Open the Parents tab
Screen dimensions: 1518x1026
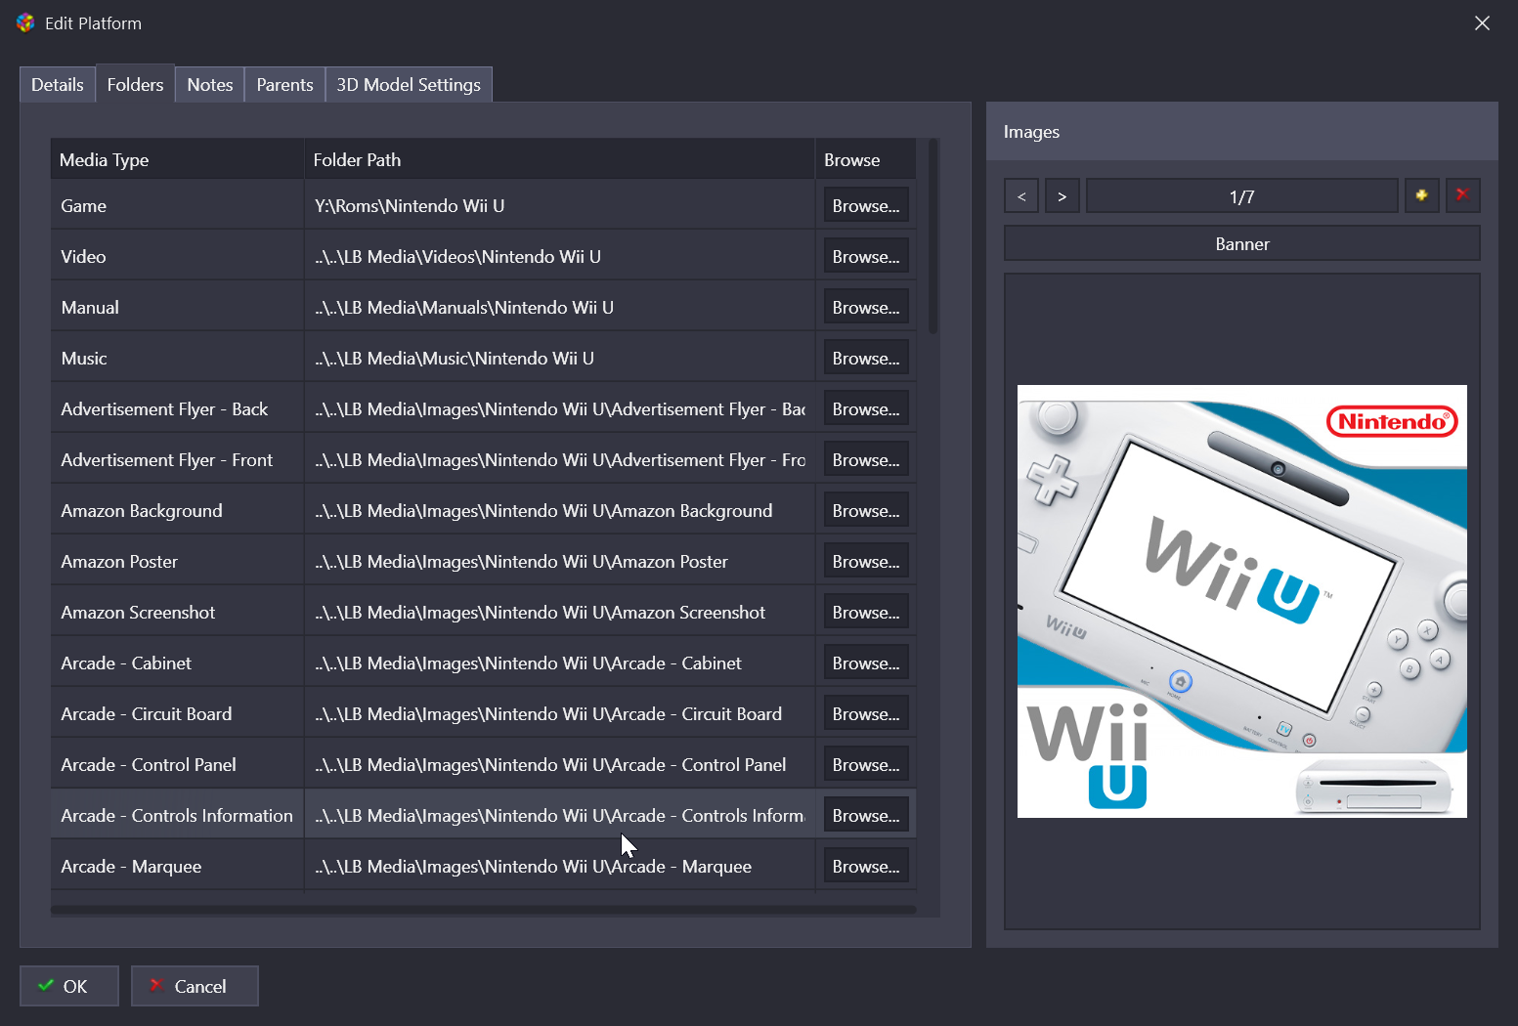[284, 85]
